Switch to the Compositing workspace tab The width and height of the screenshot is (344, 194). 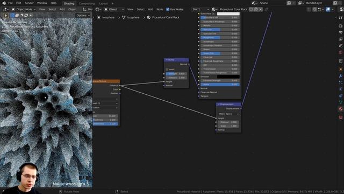tap(87, 4)
